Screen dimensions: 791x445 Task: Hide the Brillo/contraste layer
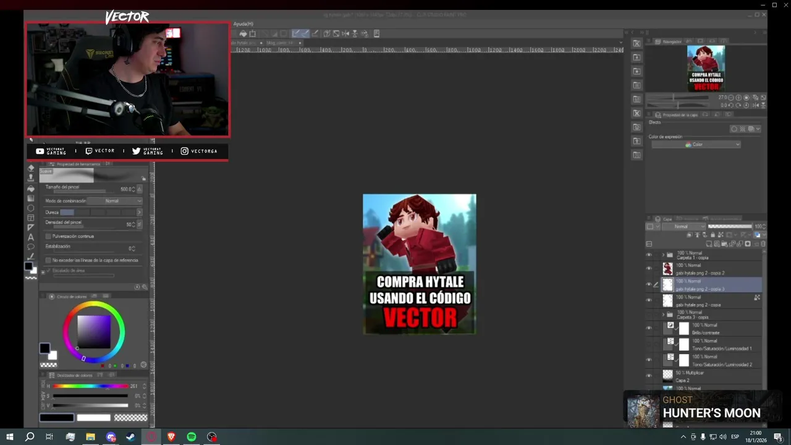click(649, 328)
